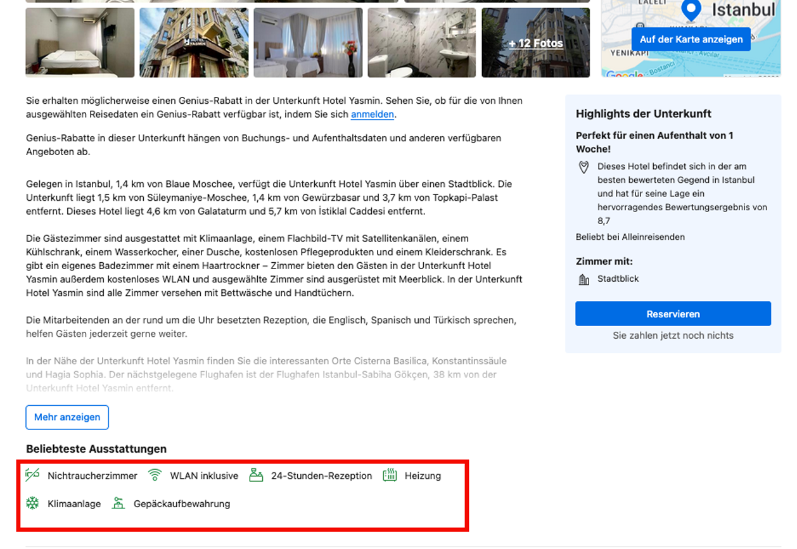Open the +12 Fotos gallery thumbnail
Screen dimensions: 797x549
coord(535,43)
